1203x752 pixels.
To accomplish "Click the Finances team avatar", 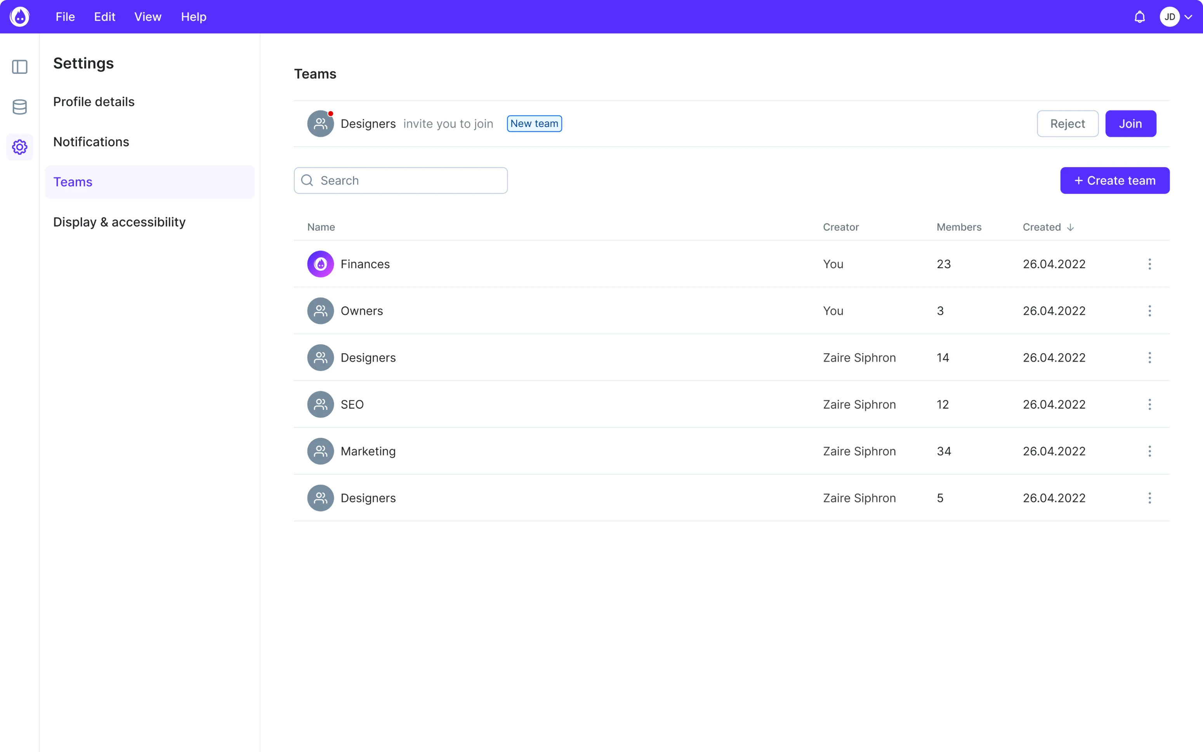I will pyautogui.click(x=320, y=263).
